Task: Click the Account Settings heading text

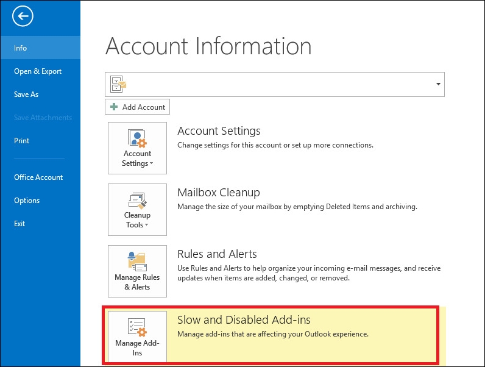Action: coord(219,131)
